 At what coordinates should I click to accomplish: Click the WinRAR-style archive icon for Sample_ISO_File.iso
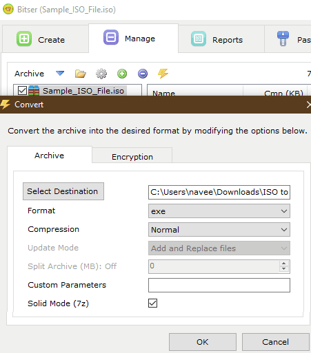[34, 91]
